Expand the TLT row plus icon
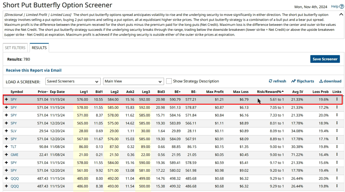This screenshot has height=192, width=345. click(6, 147)
